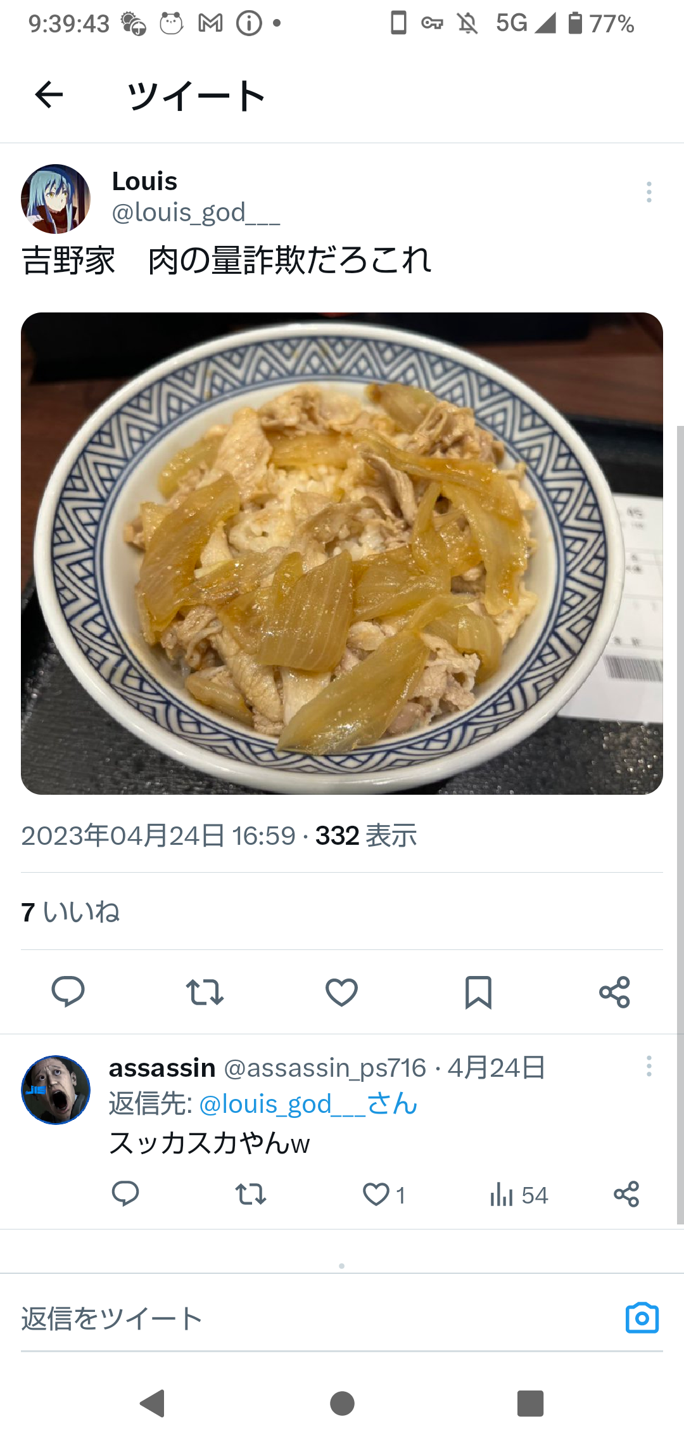This screenshot has height=1445, width=684.
Task: Reply to Louis's tweet with speech bubble icon
Action: point(68,992)
